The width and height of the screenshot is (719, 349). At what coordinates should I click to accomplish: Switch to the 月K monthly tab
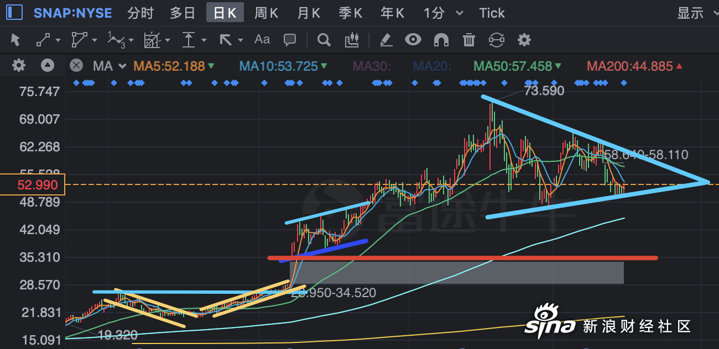click(309, 13)
